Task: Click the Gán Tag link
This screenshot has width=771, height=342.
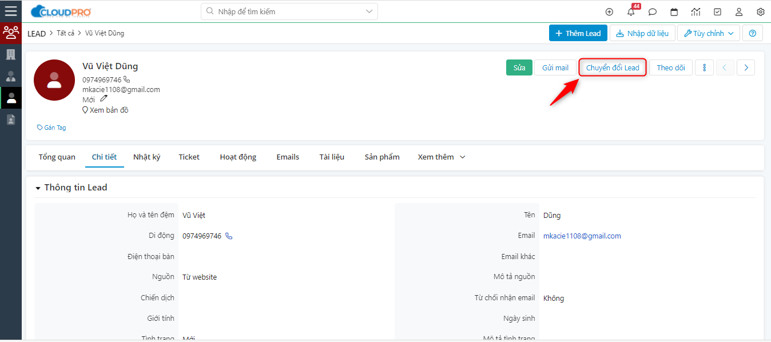Action: [x=51, y=128]
